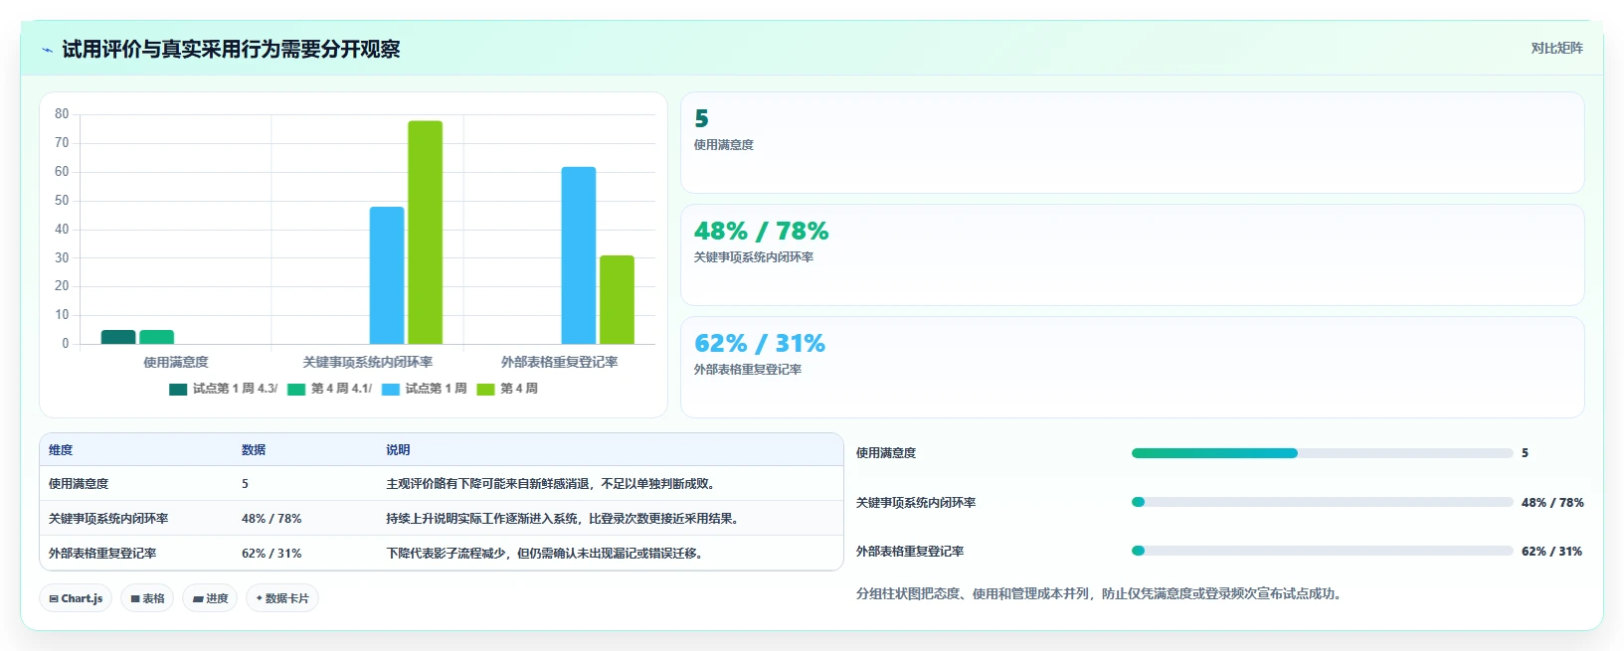This screenshot has height=651, width=1624.
Task: Click the 48% / 78% stat card
Action: pos(1132,255)
